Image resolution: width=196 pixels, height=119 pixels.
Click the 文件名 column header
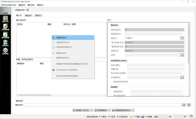pos(20,24)
